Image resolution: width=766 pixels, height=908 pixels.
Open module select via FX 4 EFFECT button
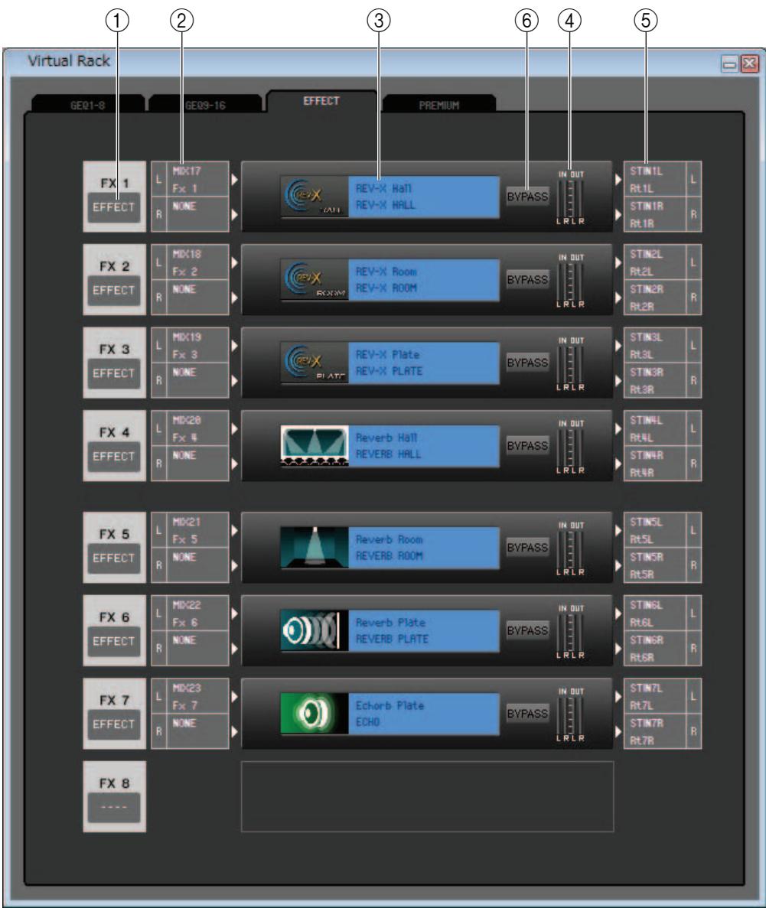pyautogui.click(x=113, y=457)
